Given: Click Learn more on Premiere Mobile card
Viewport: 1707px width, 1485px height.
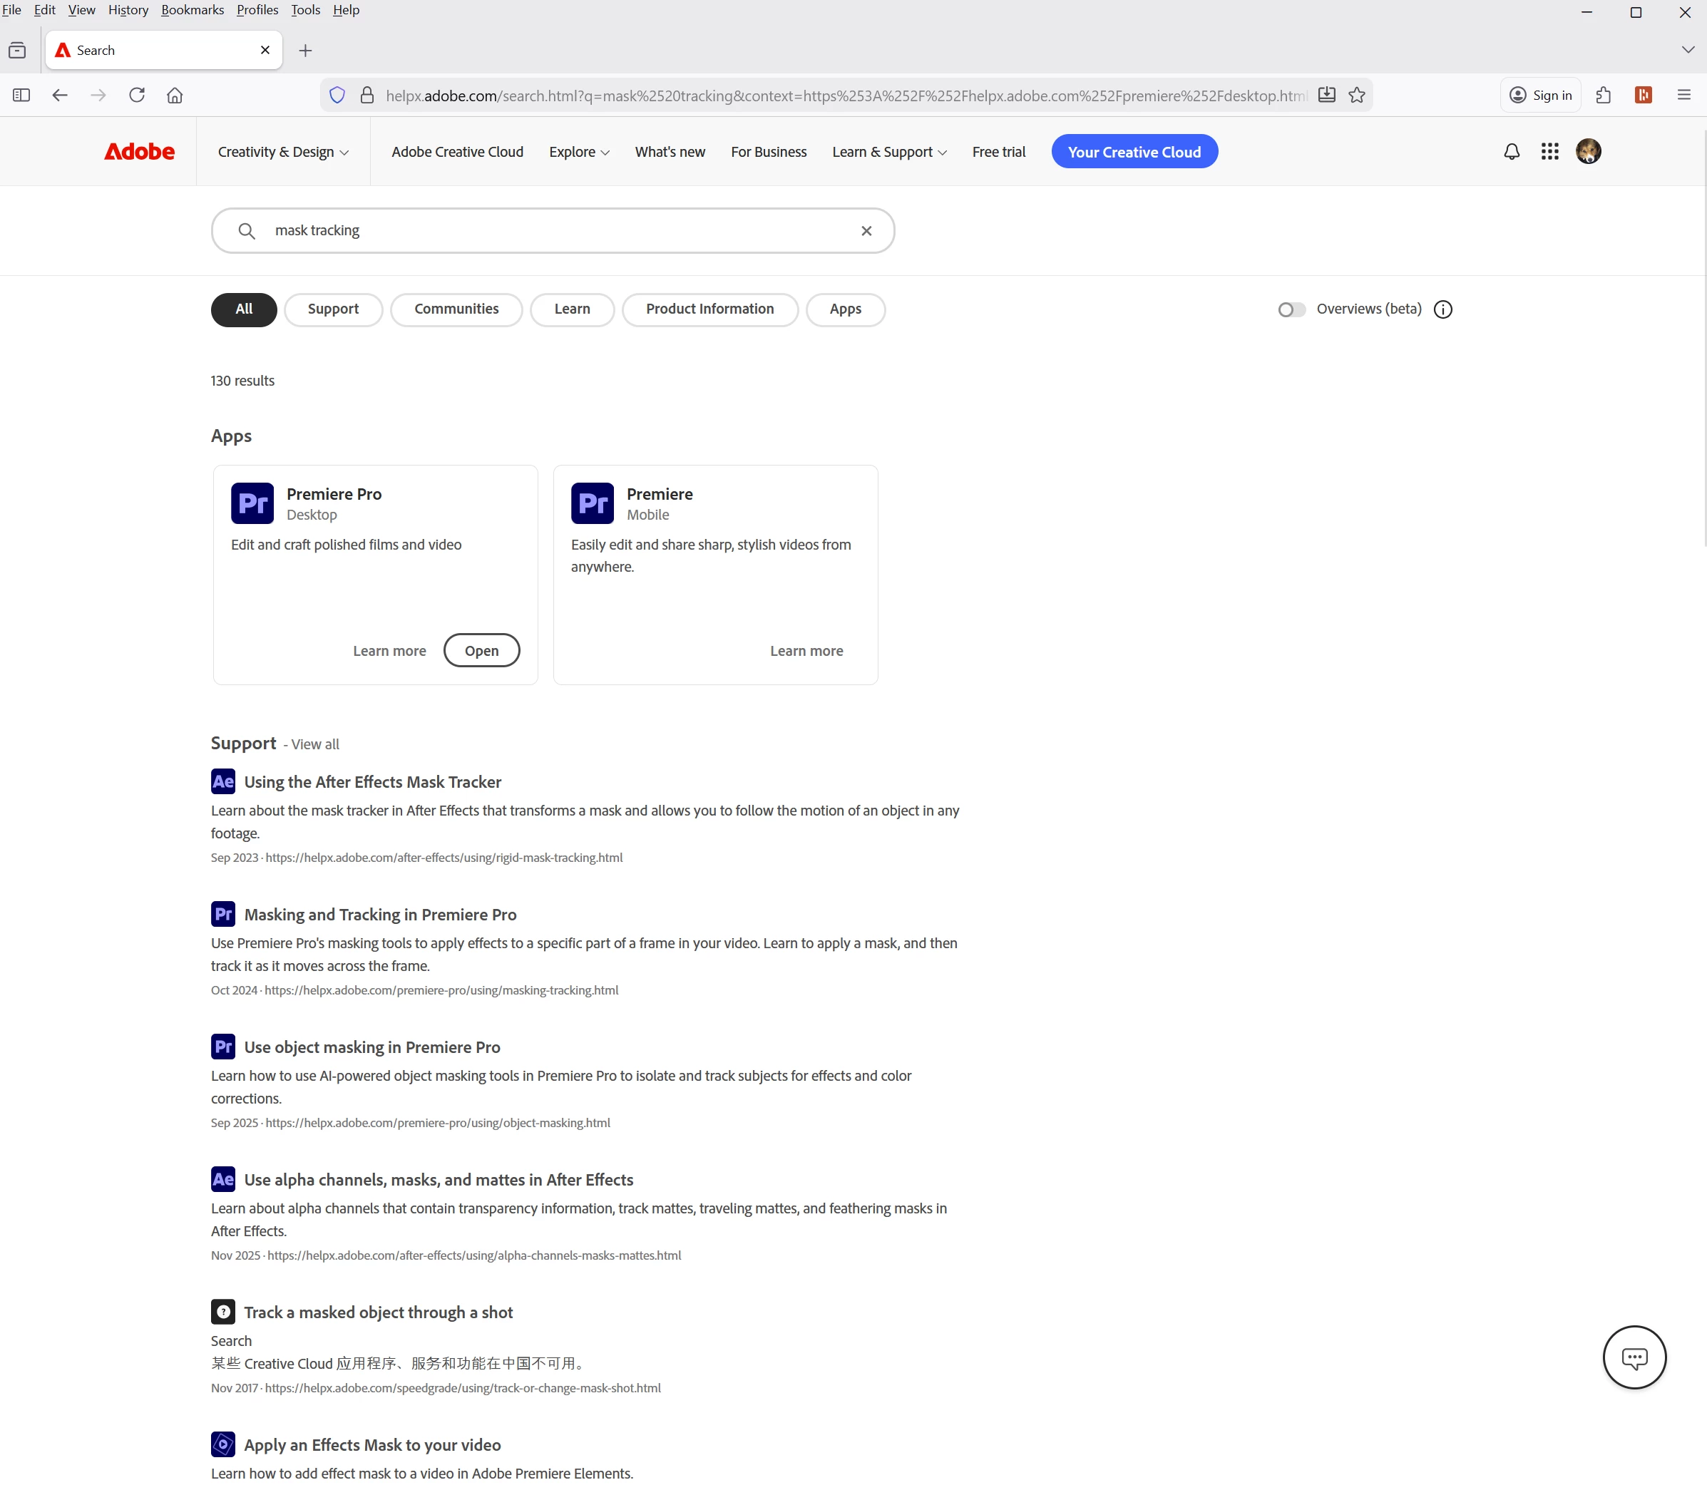Looking at the screenshot, I should pos(806,652).
